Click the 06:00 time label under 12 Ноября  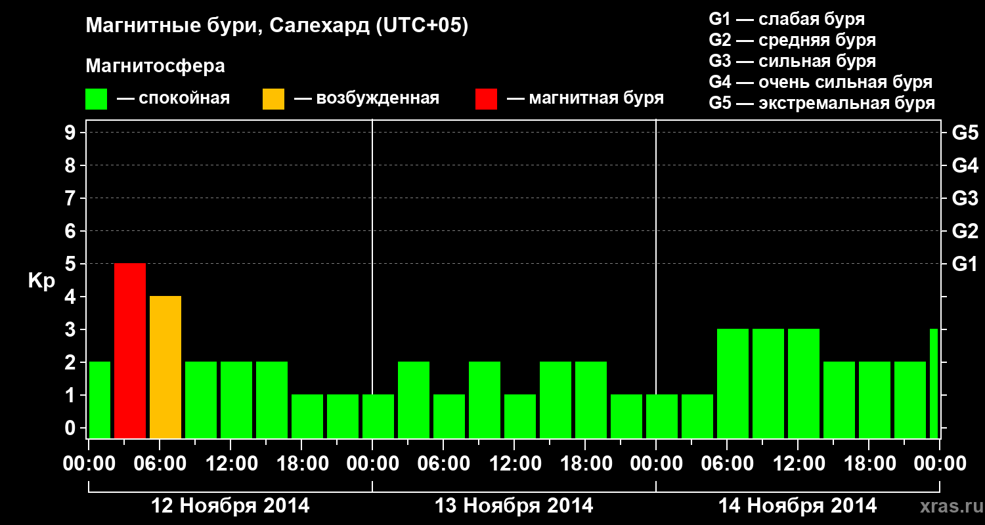(x=160, y=463)
